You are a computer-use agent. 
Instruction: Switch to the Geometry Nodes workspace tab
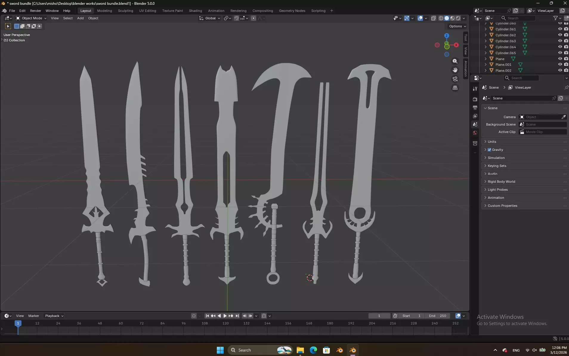292,11
